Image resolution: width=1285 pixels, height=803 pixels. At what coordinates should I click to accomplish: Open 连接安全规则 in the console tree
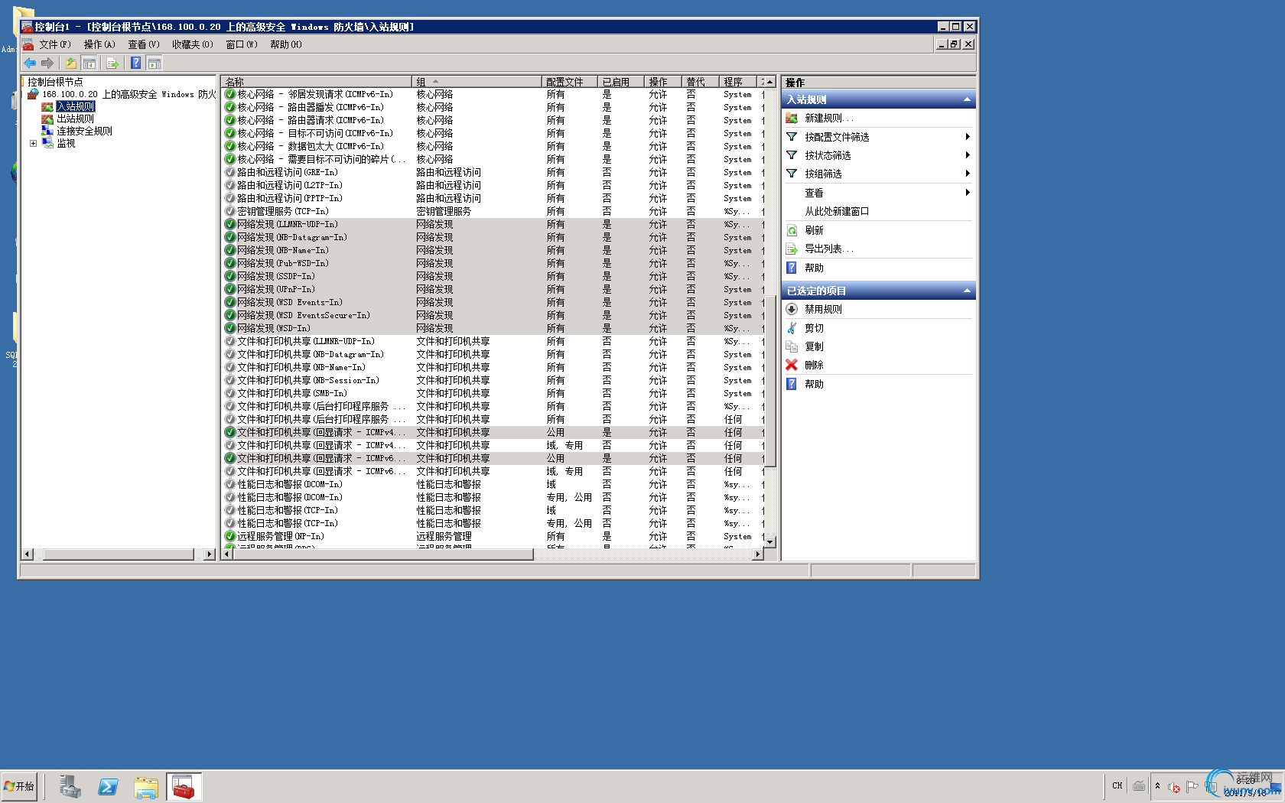[84, 131]
